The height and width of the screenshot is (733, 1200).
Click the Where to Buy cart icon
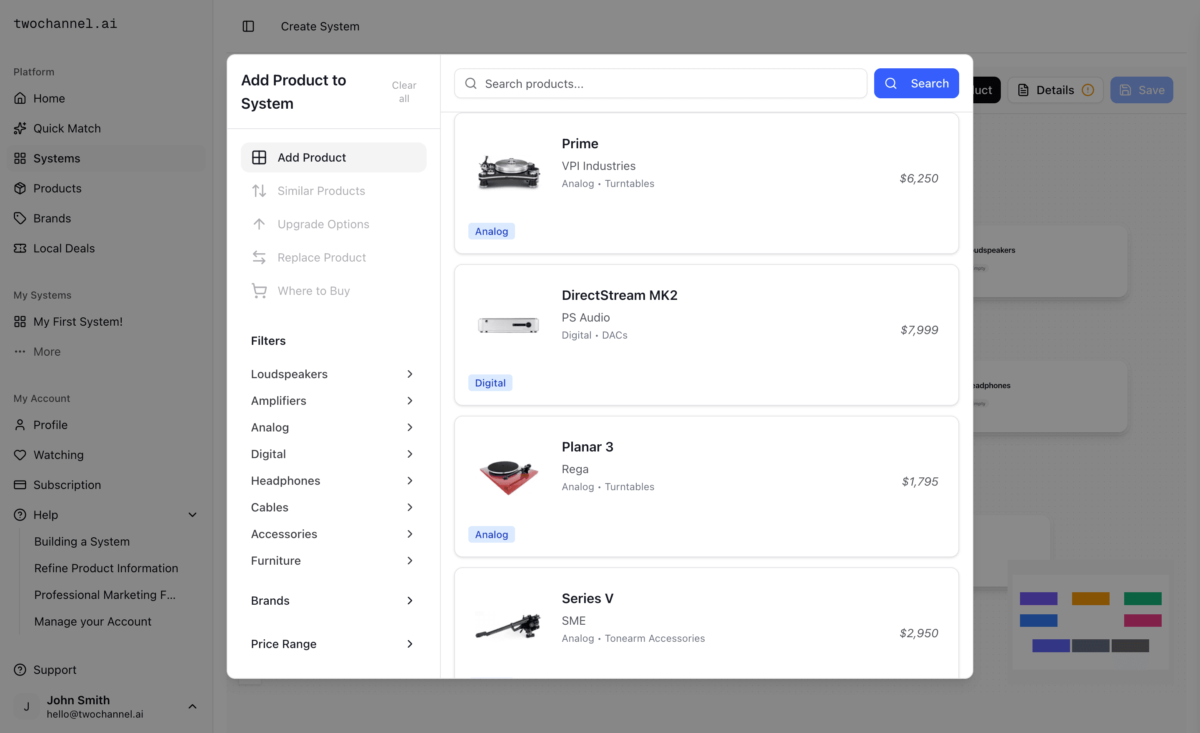tap(260, 291)
